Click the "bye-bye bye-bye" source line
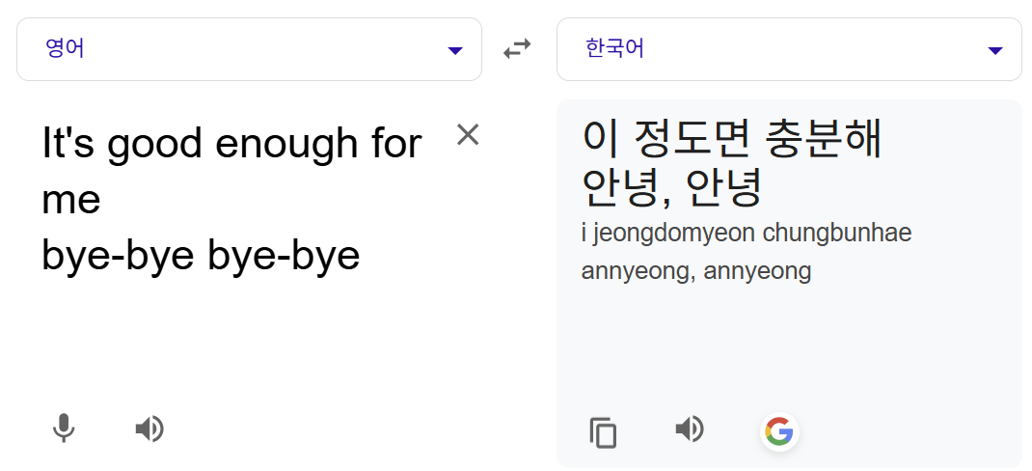 (x=201, y=256)
